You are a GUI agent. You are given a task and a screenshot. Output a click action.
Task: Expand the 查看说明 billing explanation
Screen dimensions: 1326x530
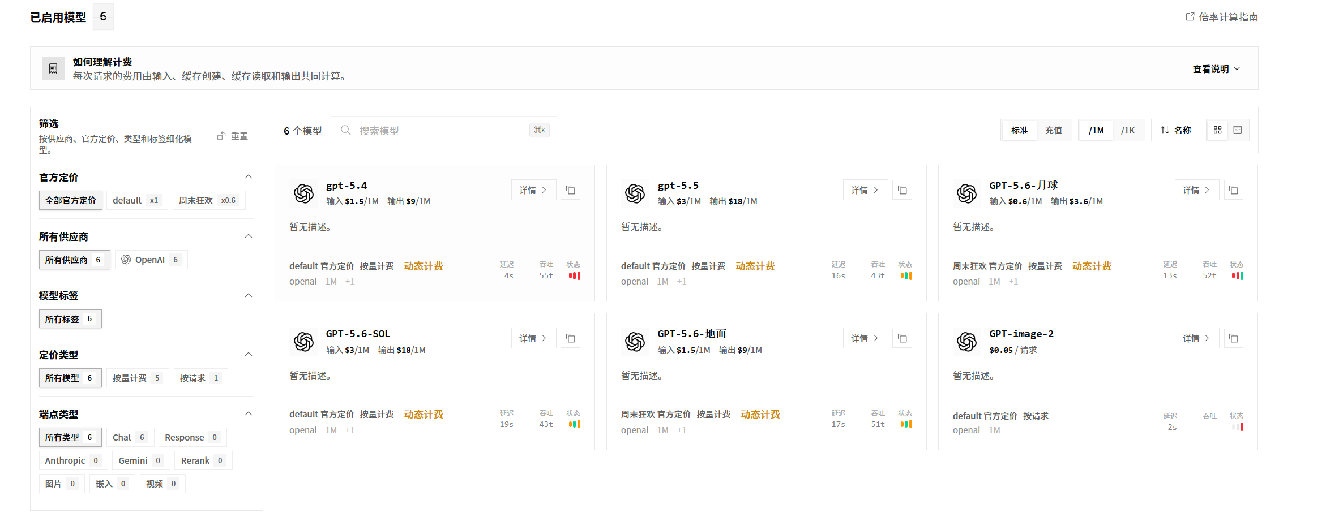(1217, 68)
